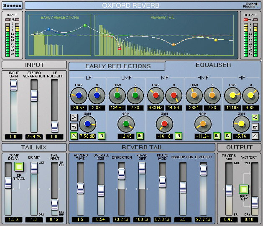Screen dimensions: 263x226
Task: Click the LF ROLL-OFF slider handle
Action: (x=54, y=126)
